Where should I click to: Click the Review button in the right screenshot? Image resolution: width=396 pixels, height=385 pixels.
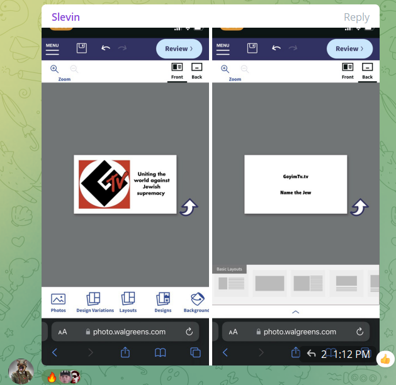point(349,48)
